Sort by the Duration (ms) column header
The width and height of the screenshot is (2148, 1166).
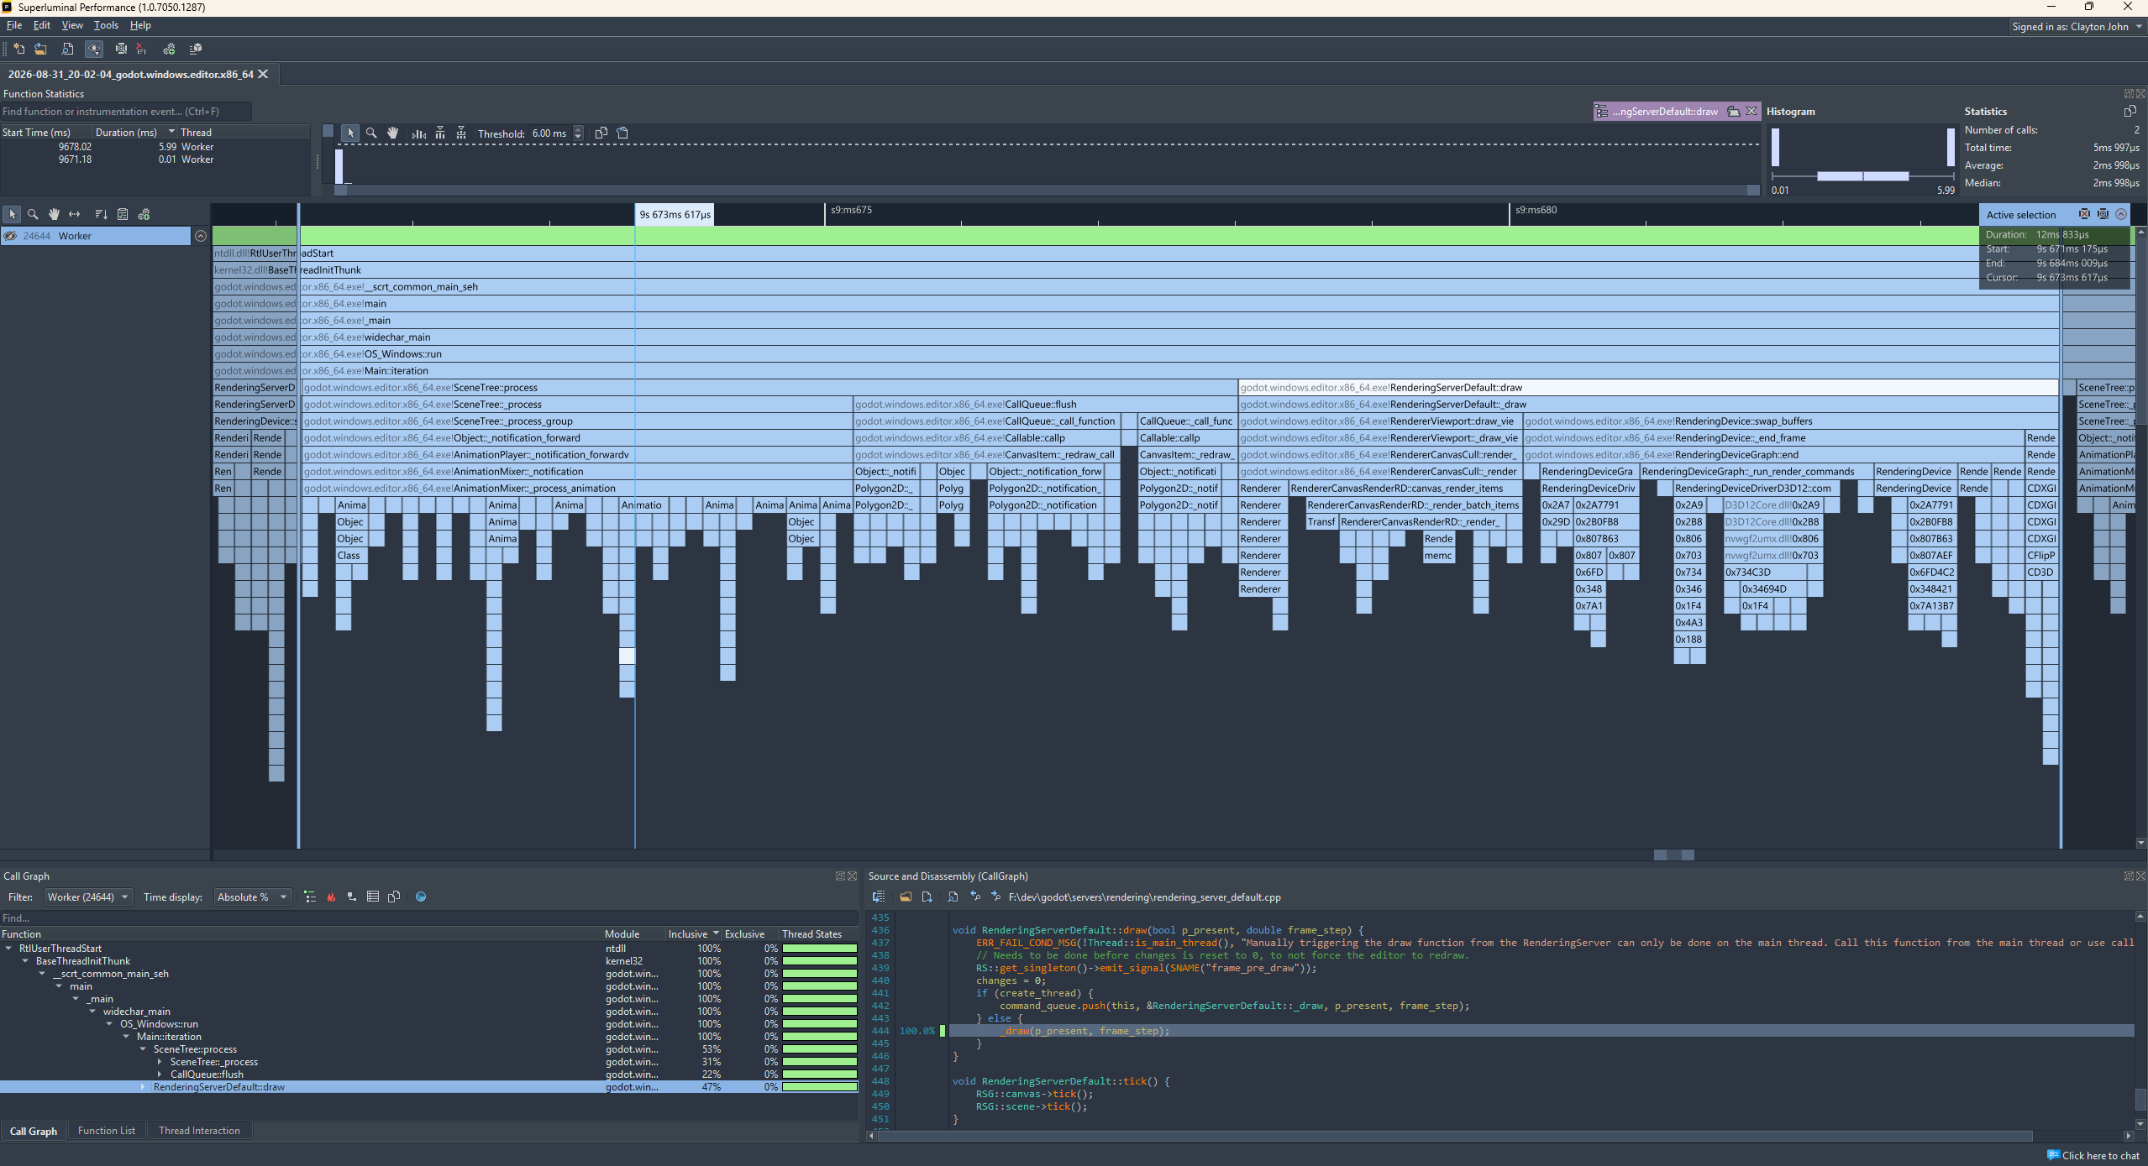coord(134,133)
